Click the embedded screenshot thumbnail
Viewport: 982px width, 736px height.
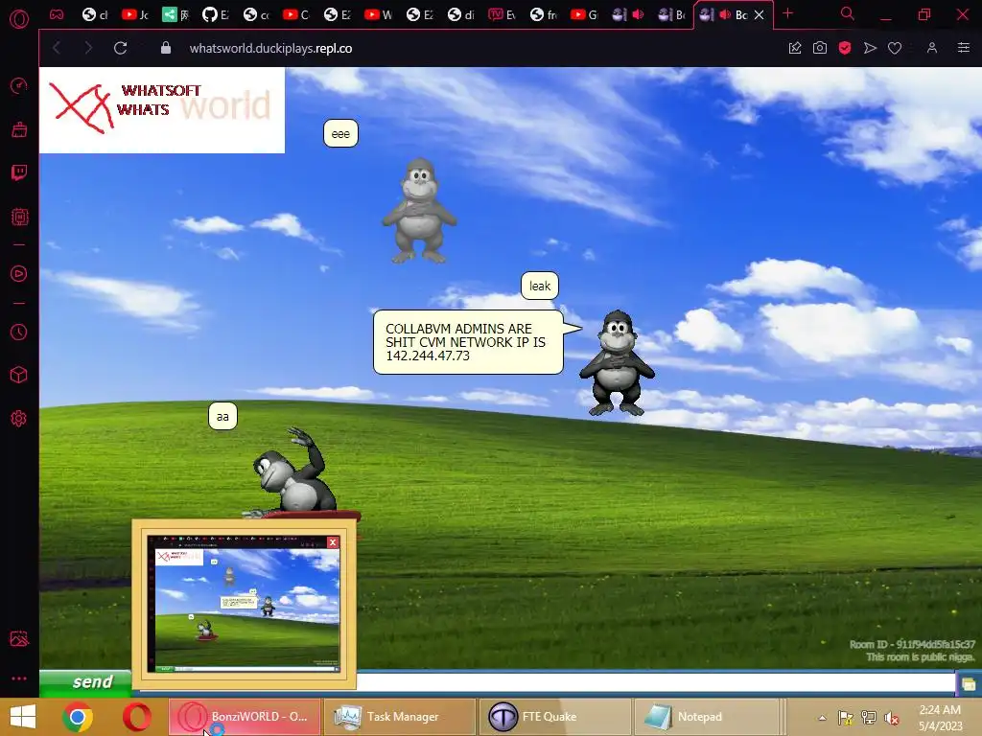tap(244, 604)
